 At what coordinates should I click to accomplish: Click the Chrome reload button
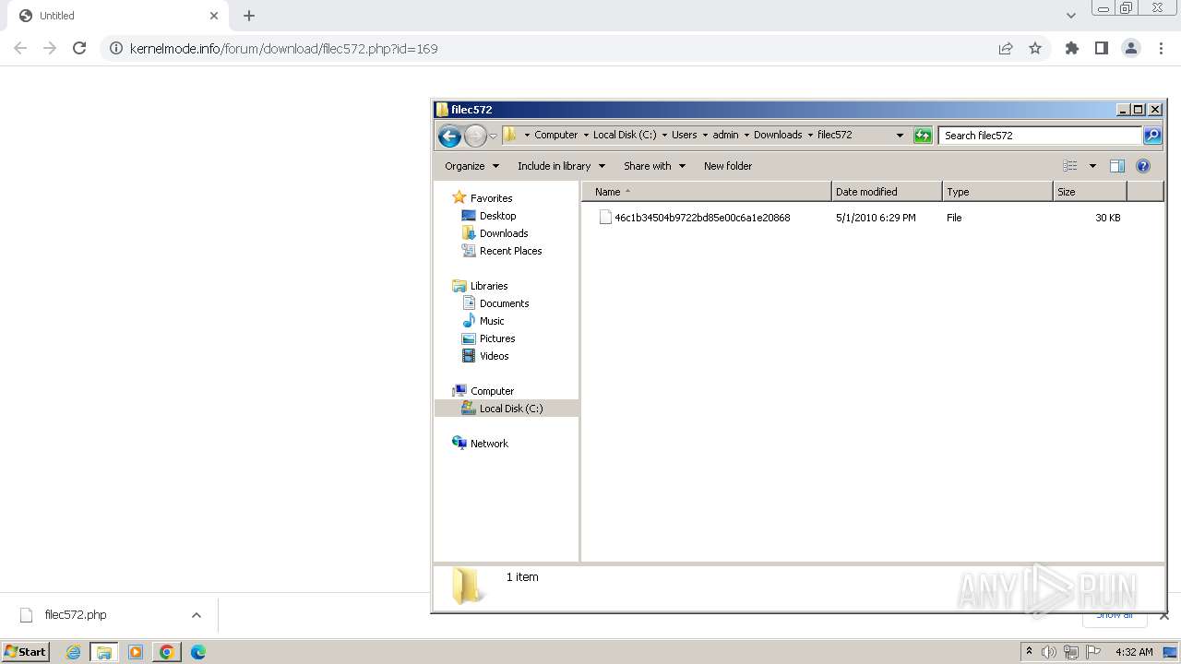[79, 48]
